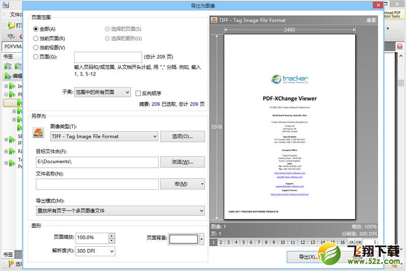Screen dimensions: 406x271
Task: Open the 宏(M) button dropdown arrow
Action: (x=202, y=184)
